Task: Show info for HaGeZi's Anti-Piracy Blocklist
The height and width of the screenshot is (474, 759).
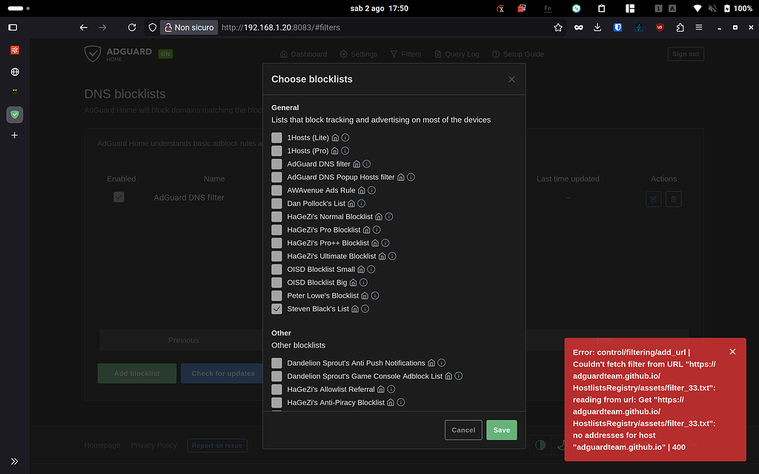Action: (x=401, y=402)
